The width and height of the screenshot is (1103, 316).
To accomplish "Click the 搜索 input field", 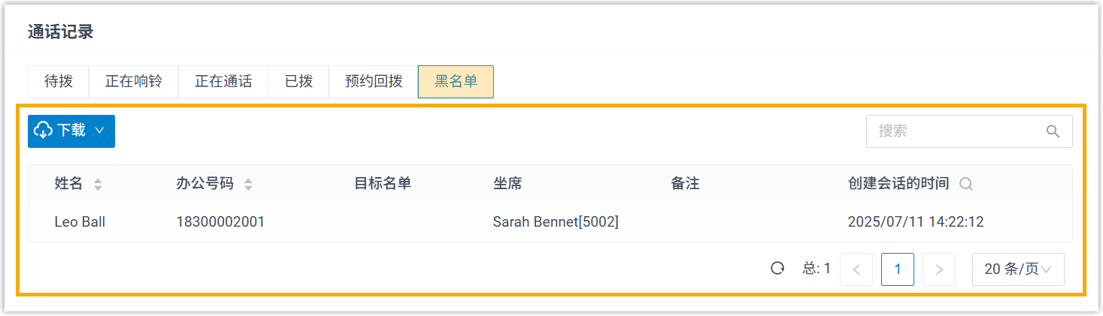I will pos(955,131).
